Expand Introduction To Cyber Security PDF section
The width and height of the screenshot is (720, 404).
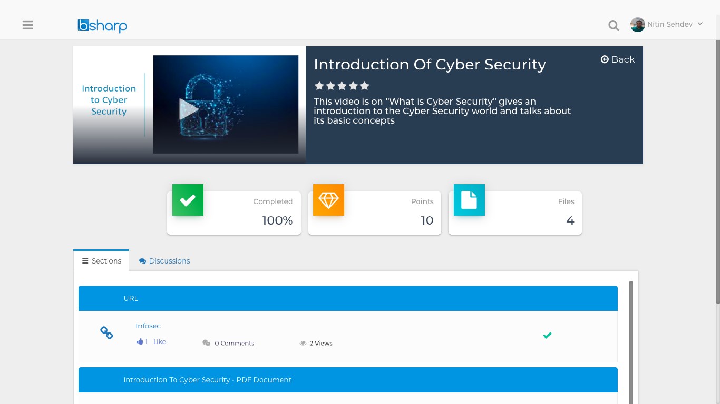(348, 380)
